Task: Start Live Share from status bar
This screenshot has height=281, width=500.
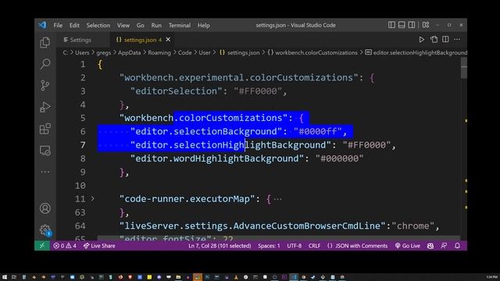Action: click(x=99, y=246)
